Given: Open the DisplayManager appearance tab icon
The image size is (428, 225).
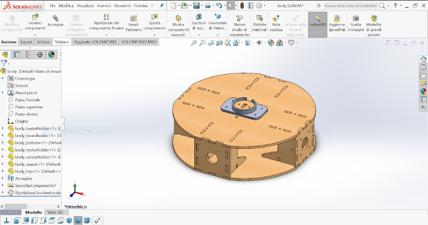Looking at the screenshot, I should point(51,54).
